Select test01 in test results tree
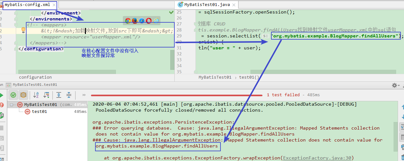Image resolution: width=404 pixels, height=161 pixels. pos(39,111)
